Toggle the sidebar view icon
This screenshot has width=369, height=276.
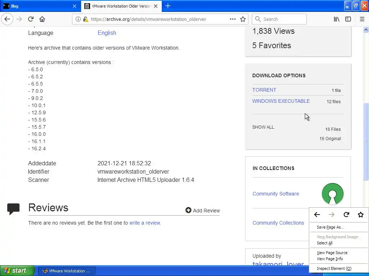coord(348,19)
